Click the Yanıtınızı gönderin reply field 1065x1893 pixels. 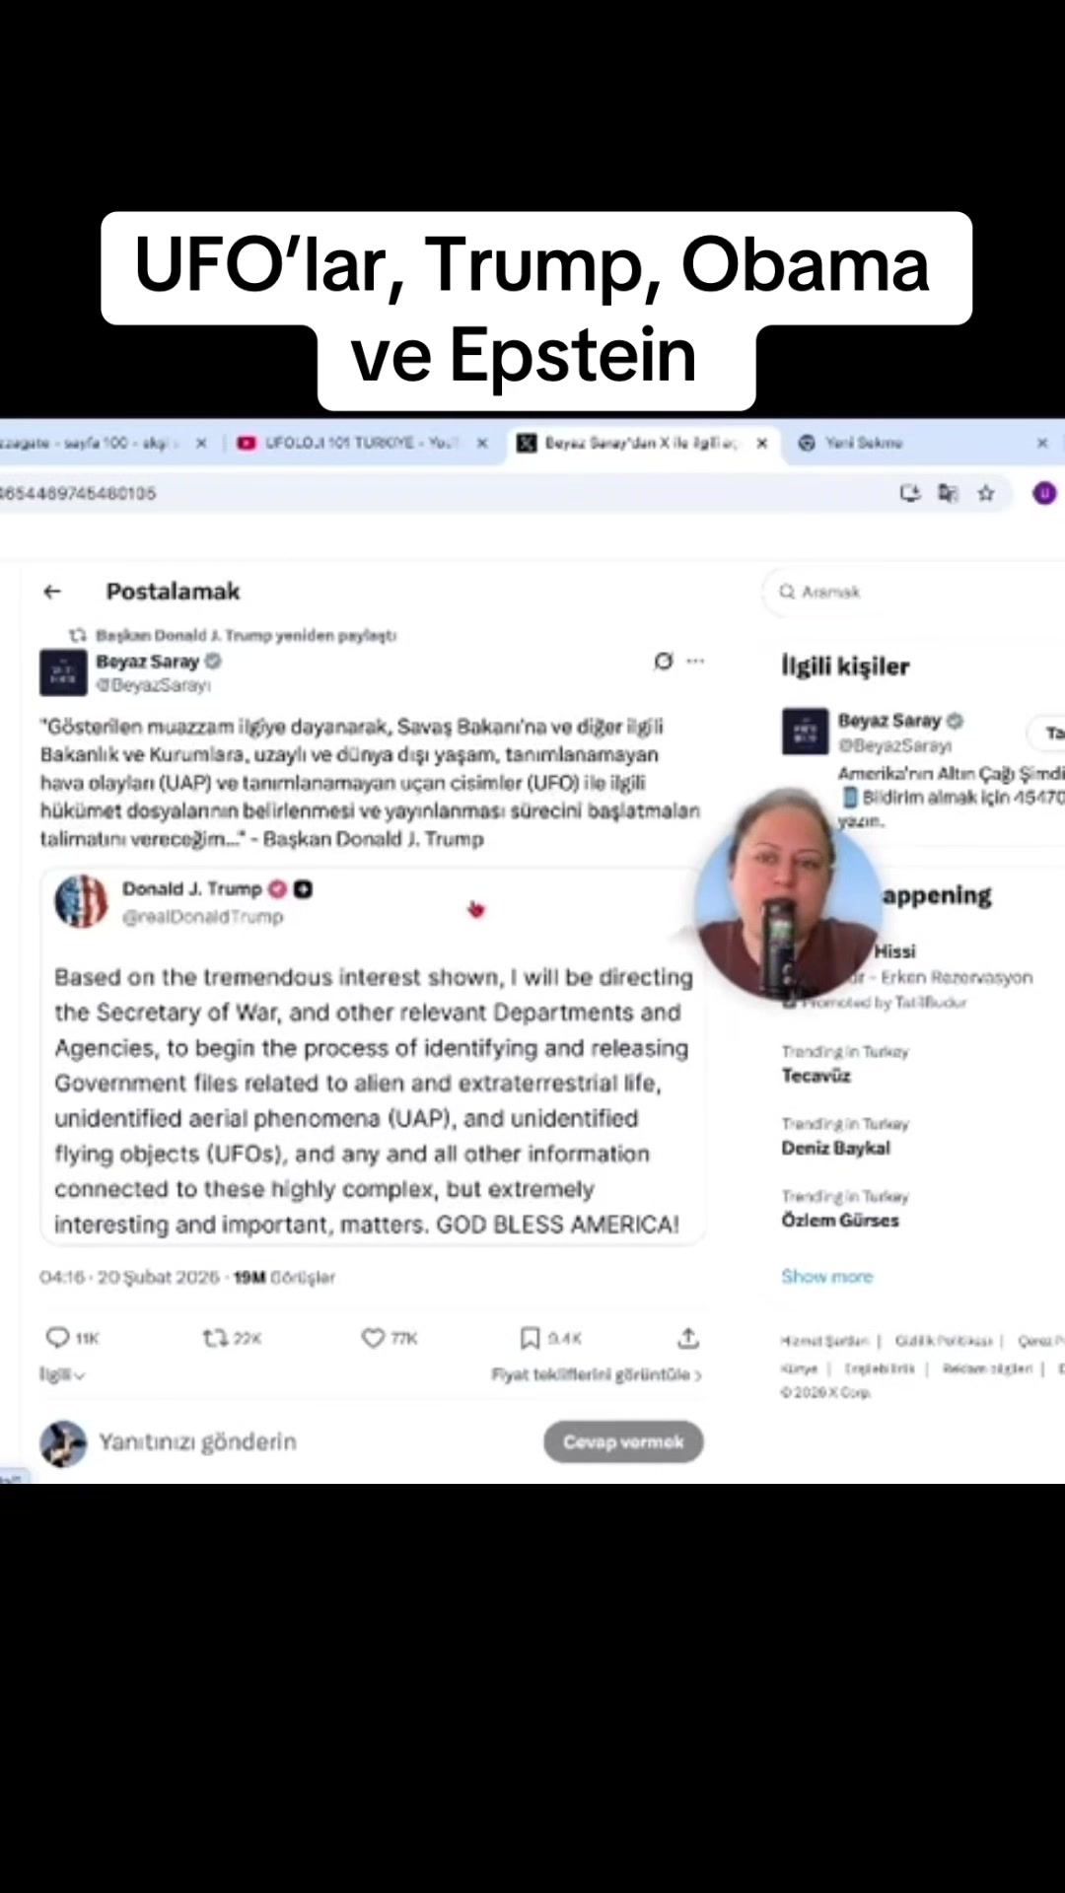(197, 1441)
